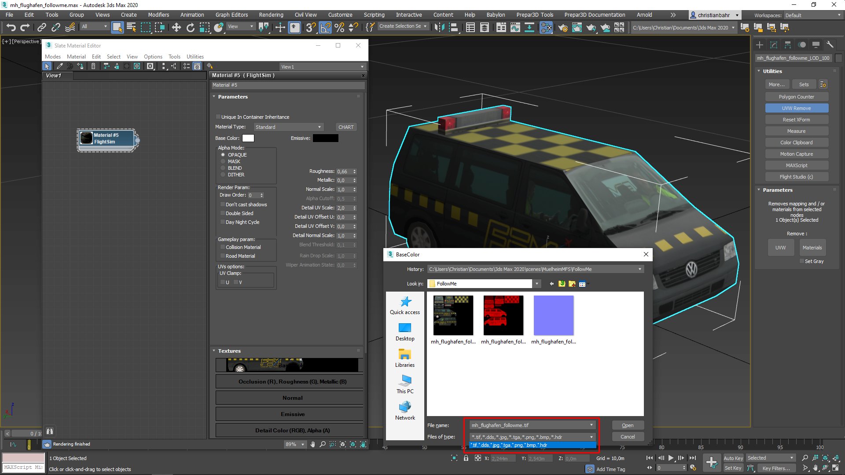Select the Link objects tool

point(42,28)
